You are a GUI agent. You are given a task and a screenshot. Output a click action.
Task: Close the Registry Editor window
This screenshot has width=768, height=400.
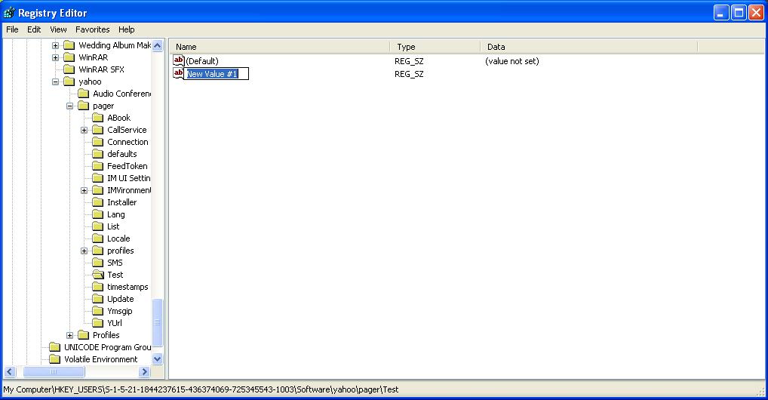tap(756, 12)
